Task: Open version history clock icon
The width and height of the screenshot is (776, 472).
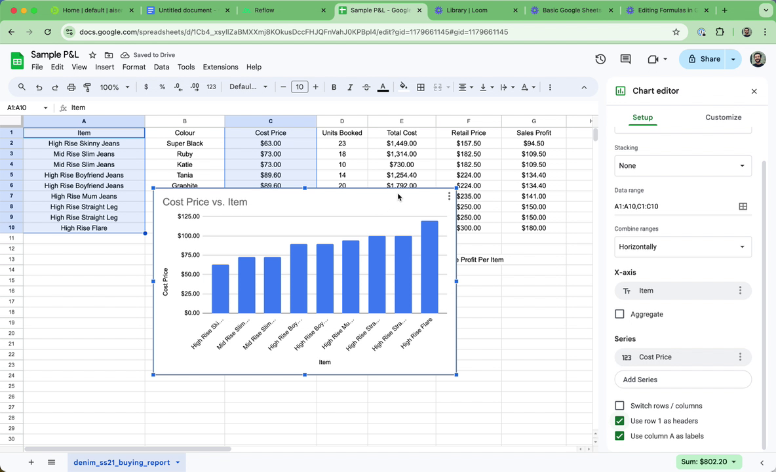Action: click(x=600, y=59)
